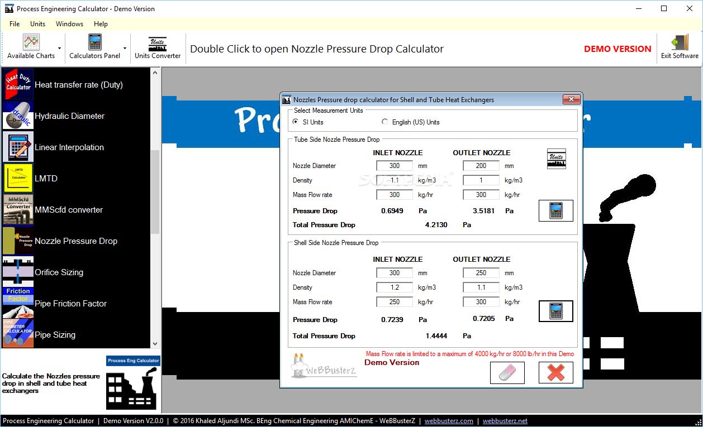Image resolution: width=703 pixels, height=427 pixels.
Task: Select the Orifice Sizing sidebar icon
Action: click(18, 272)
